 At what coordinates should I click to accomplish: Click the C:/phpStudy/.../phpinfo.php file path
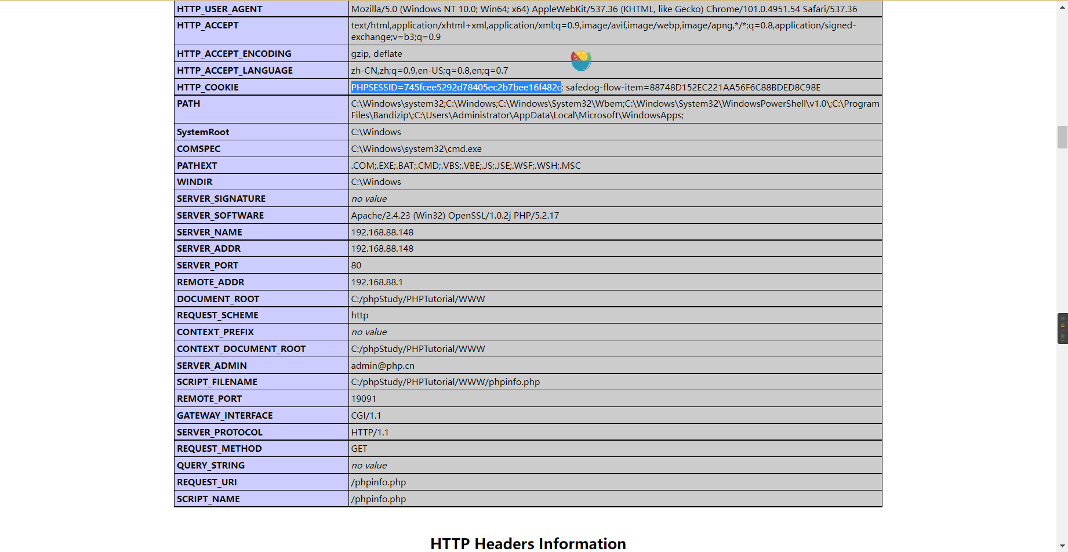(x=445, y=382)
